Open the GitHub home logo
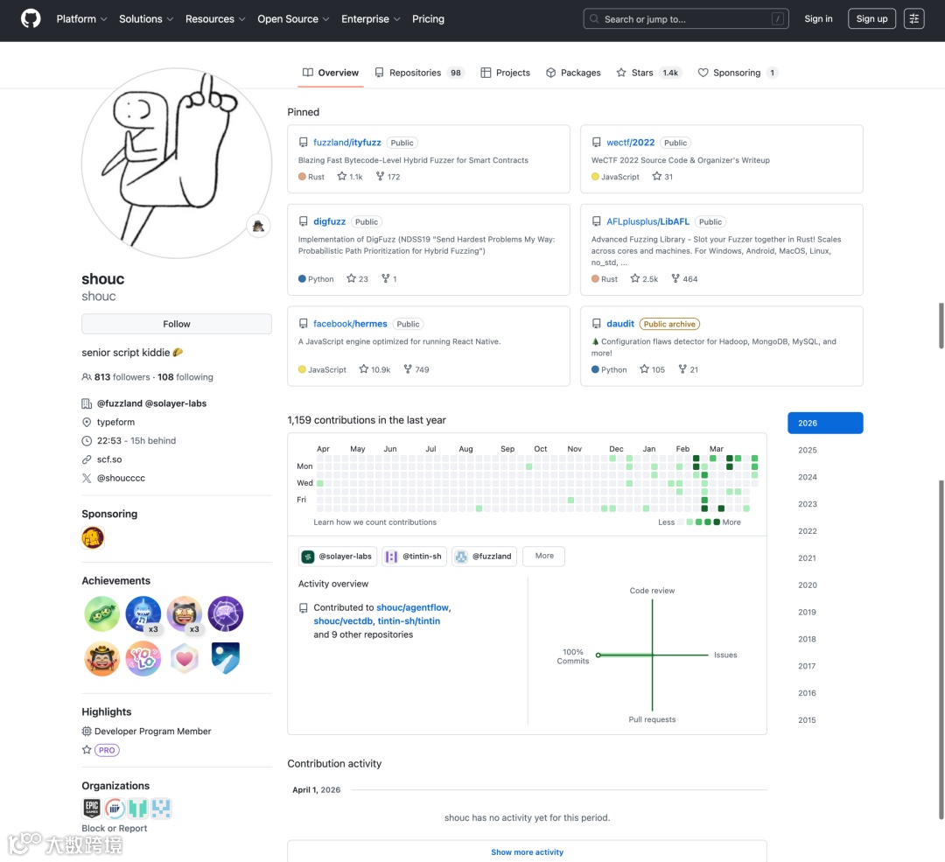Screen dimensions: 945x862 coord(31,18)
